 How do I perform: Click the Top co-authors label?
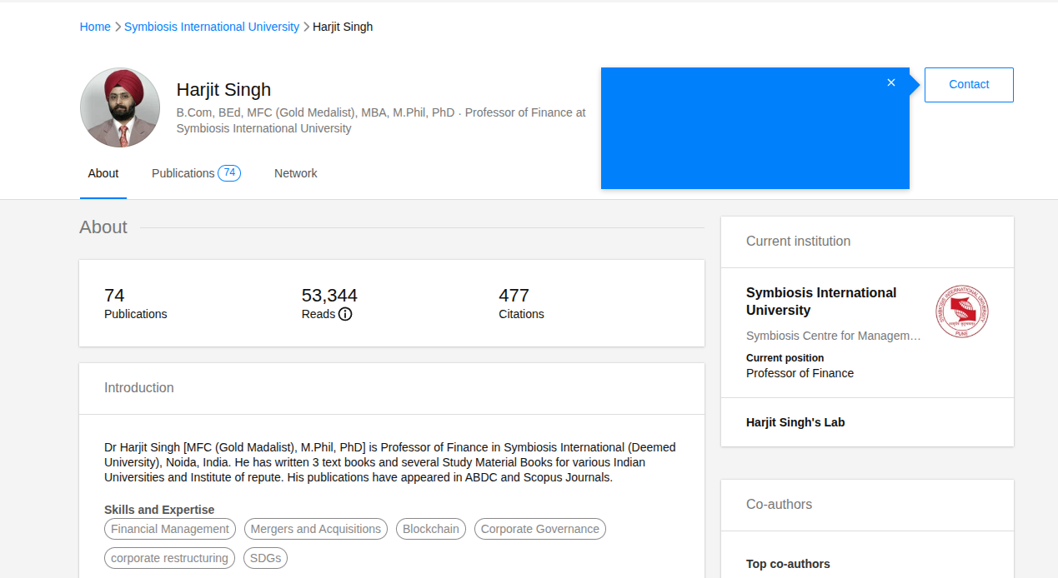click(788, 564)
